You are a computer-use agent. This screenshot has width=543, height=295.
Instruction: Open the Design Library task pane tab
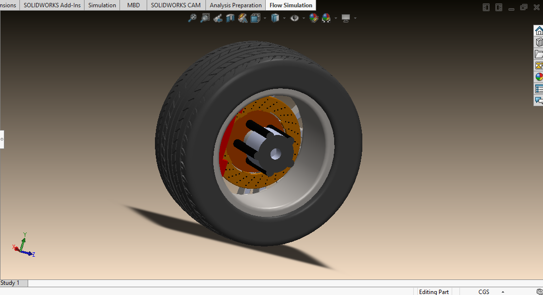(539, 42)
